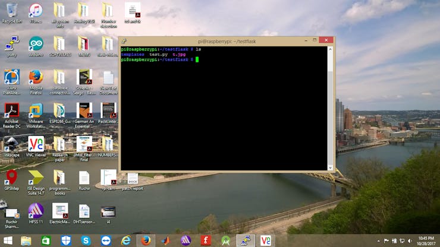Open Android Studio from the taskbar
The height and width of the screenshot is (247, 440).
(x=226, y=240)
